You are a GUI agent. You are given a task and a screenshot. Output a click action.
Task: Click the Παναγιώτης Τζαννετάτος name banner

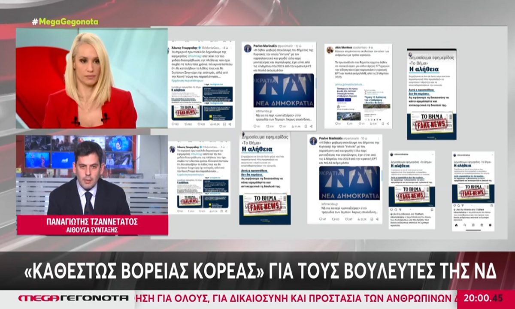(x=92, y=224)
